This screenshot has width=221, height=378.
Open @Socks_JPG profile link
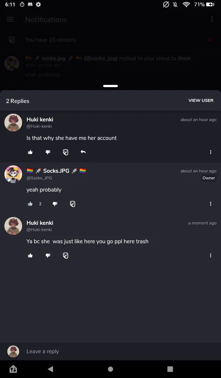[x=39, y=178]
